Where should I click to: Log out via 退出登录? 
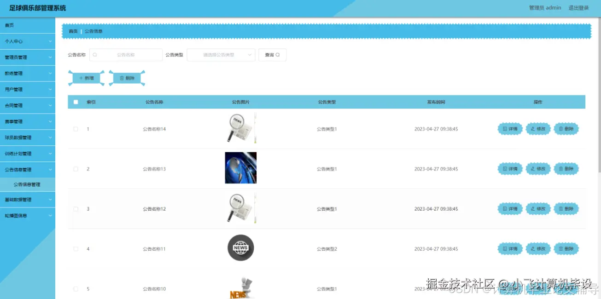coord(578,8)
